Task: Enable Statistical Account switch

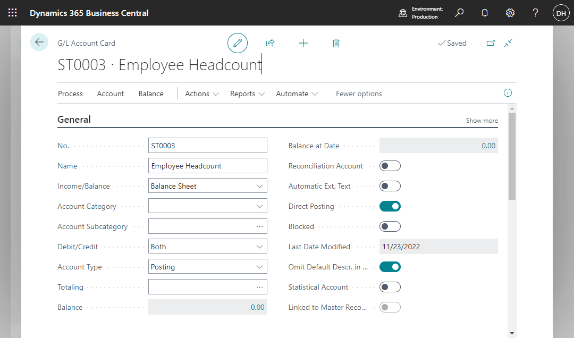Action: (390, 287)
